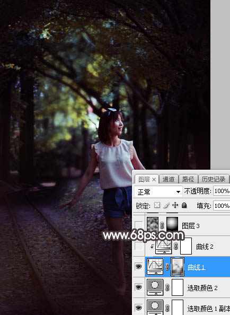Viewport: 230px width, 315px height.
Task: Hide the 选取颜色 2 layer
Action: click(x=138, y=287)
